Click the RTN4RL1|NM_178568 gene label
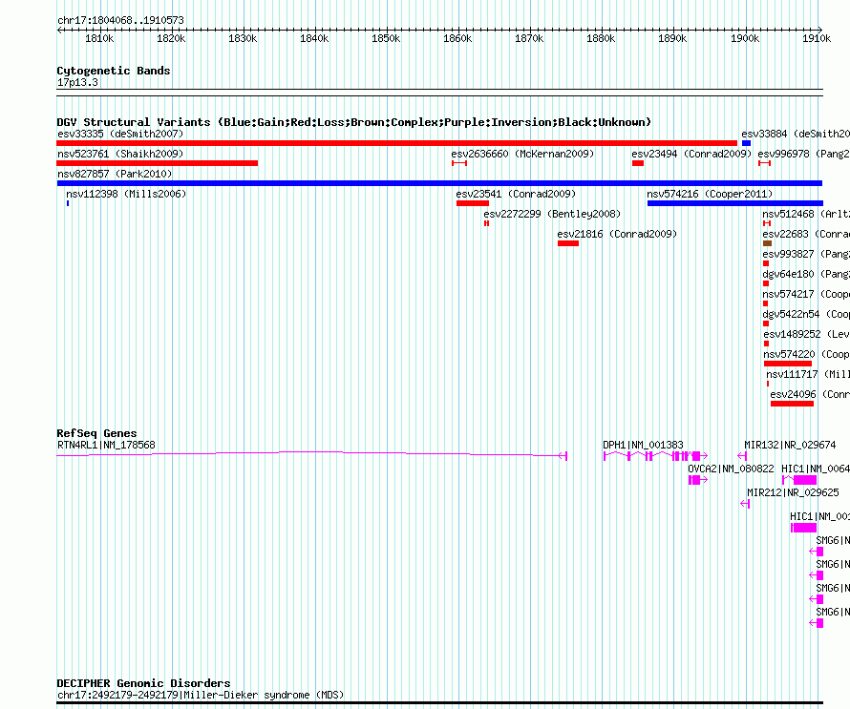850x709 pixels. [106, 446]
